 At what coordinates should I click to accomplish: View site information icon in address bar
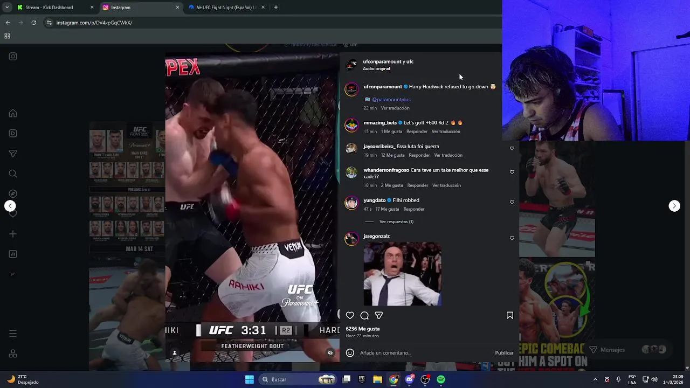coord(49,23)
